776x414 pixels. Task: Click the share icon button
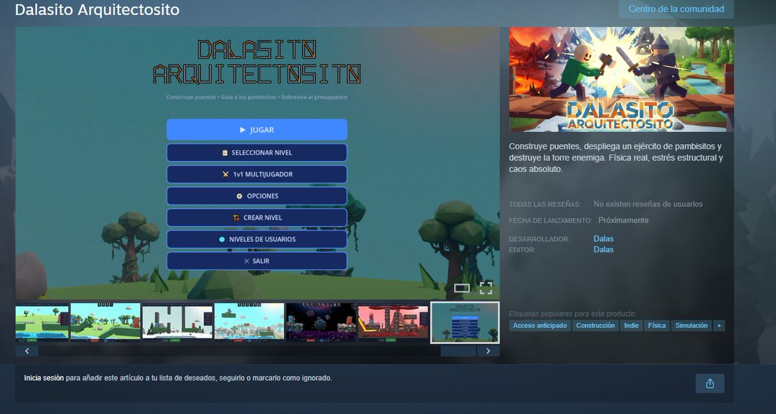point(710,384)
